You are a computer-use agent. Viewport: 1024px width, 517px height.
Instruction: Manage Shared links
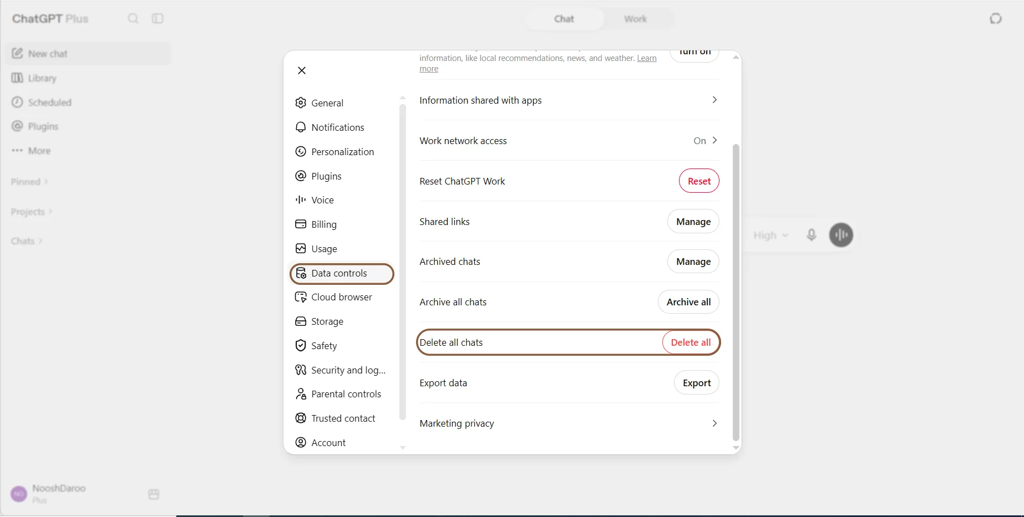coord(693,221)
